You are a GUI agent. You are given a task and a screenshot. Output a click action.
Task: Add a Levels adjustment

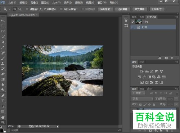coord(147,72)
